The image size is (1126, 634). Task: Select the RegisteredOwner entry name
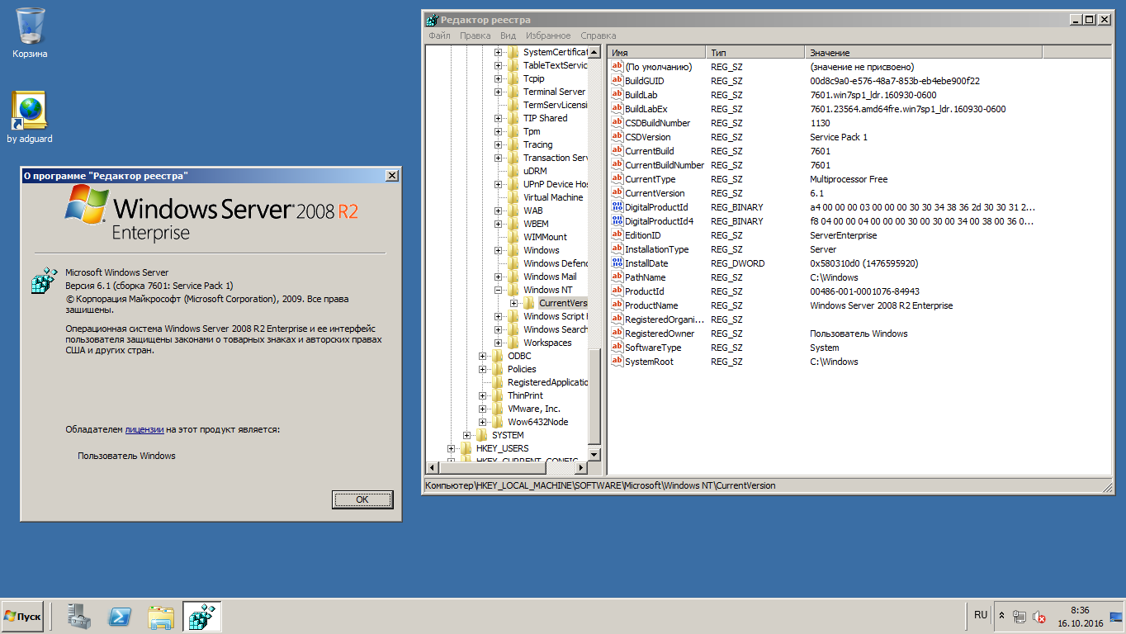tap(660, 334)
